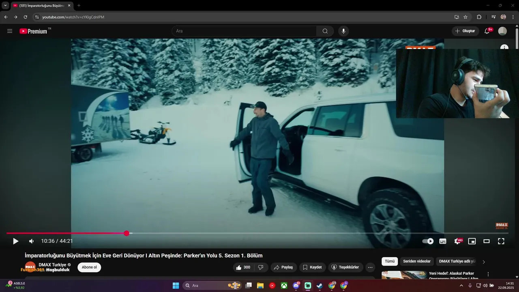Open the ASELS.E stock widget
519x292 pixels.
(16, 286)
